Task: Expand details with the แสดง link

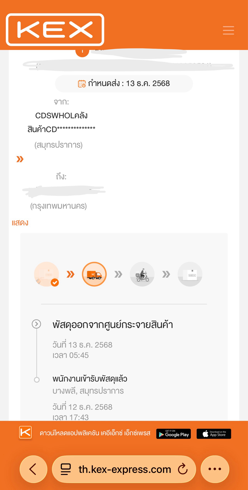Action: (20, 223)
